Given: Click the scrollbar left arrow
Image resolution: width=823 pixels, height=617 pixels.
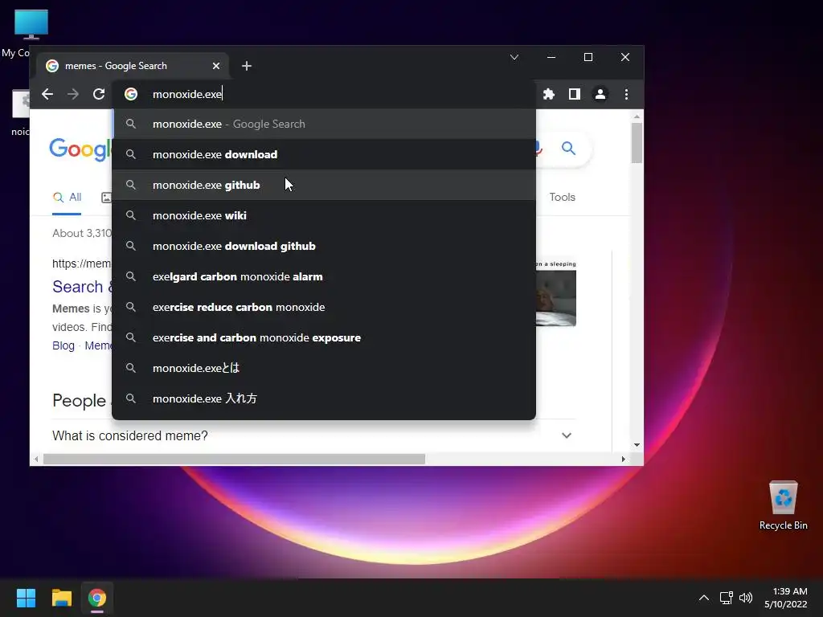Looking at the screenshot, I should [35, 459].
